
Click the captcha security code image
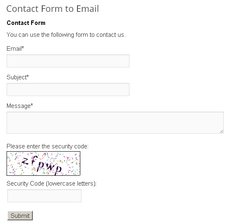click(x=43, y=164)
